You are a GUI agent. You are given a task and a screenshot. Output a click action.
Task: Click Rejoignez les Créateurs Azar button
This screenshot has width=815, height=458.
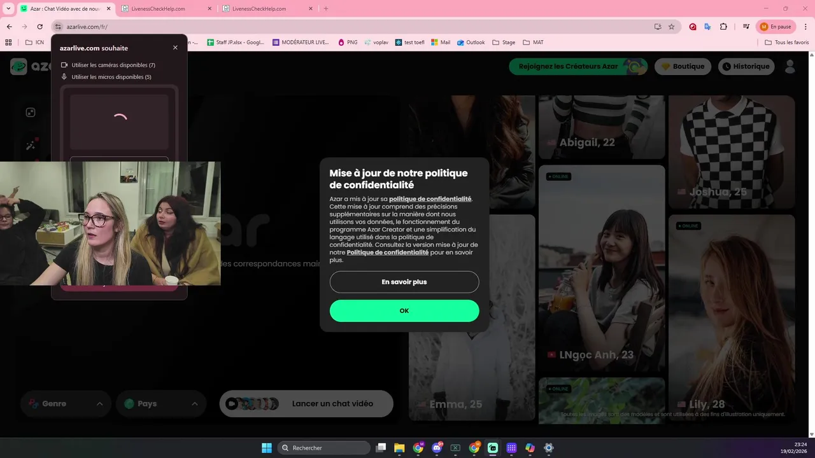click(x=578, y=66)
